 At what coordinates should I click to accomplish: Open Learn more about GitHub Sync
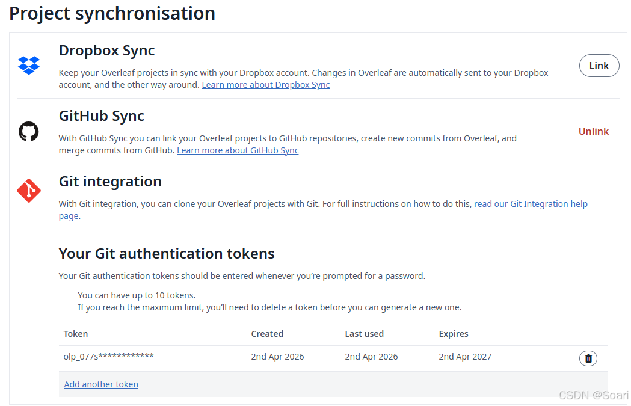238,150
